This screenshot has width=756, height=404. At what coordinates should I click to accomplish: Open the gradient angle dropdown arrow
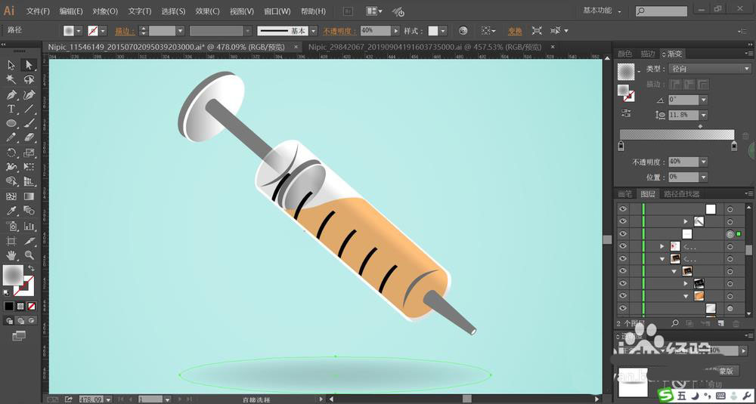(x=703, y=100)
